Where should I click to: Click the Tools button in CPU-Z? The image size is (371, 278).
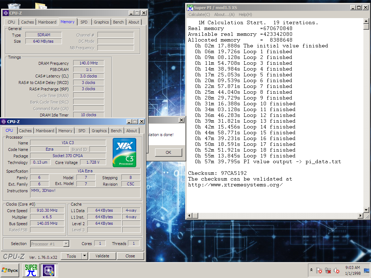pos(71,256)
